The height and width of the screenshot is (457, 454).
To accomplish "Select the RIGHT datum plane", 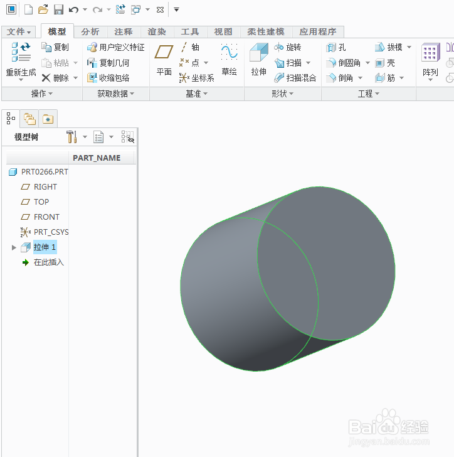I will [39, 187].
